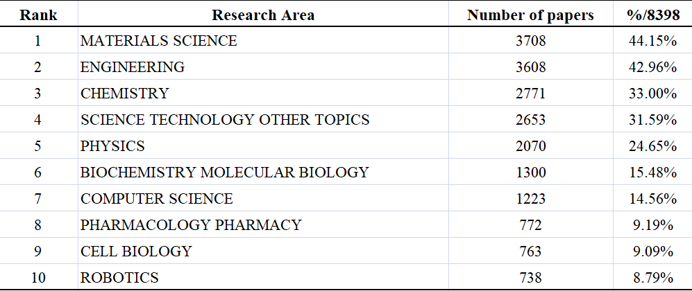Select the CELL BIOLOGY cell
Viewport: 692px width, 291px height.
[263, 251]
